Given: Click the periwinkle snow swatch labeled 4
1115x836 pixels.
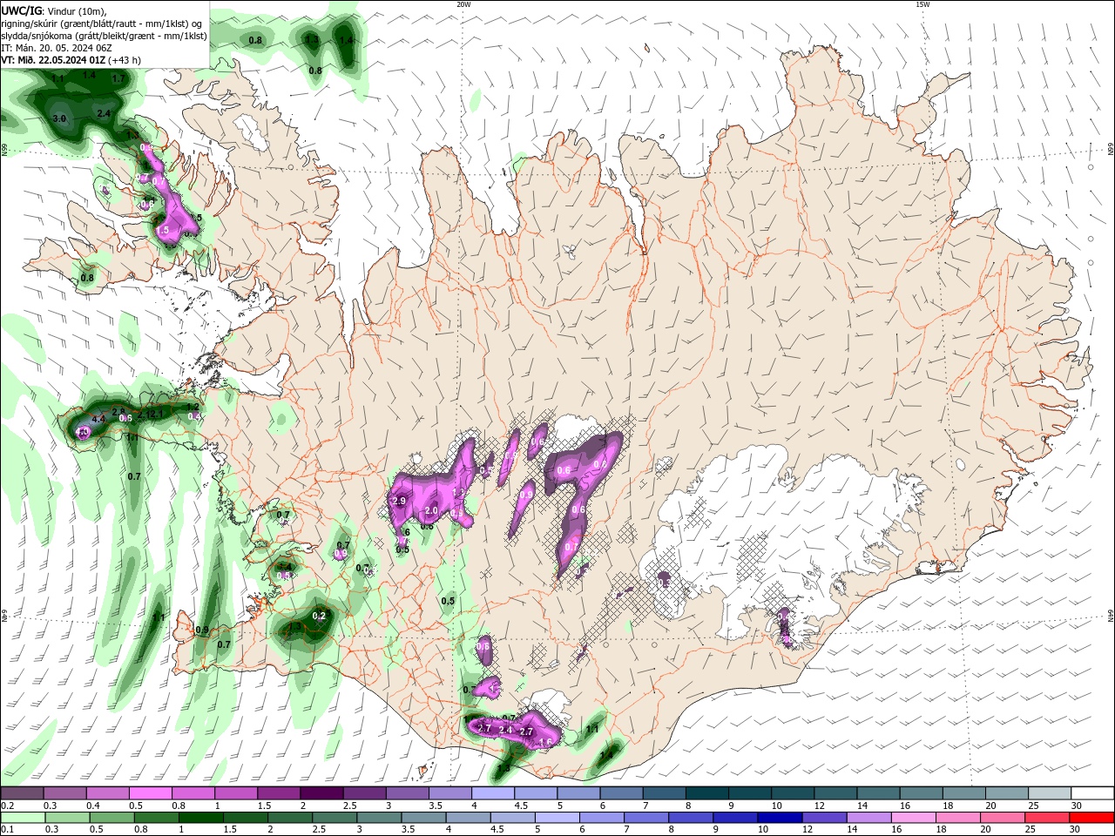Looking at the screenshot, I should tap(493, 793).
